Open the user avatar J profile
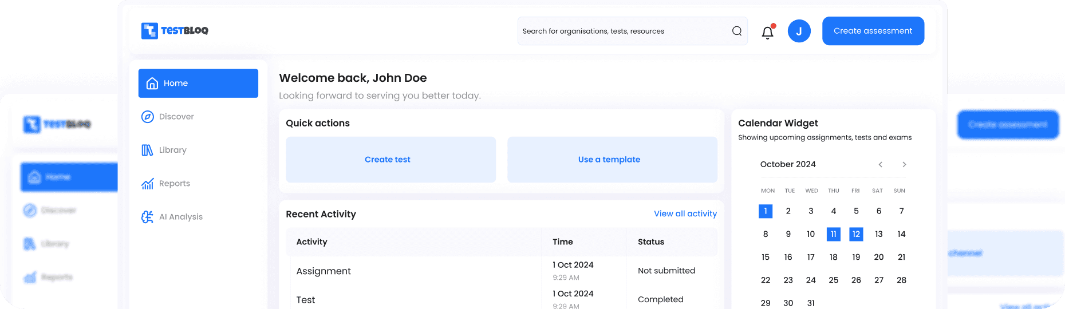 pos(799,31)
